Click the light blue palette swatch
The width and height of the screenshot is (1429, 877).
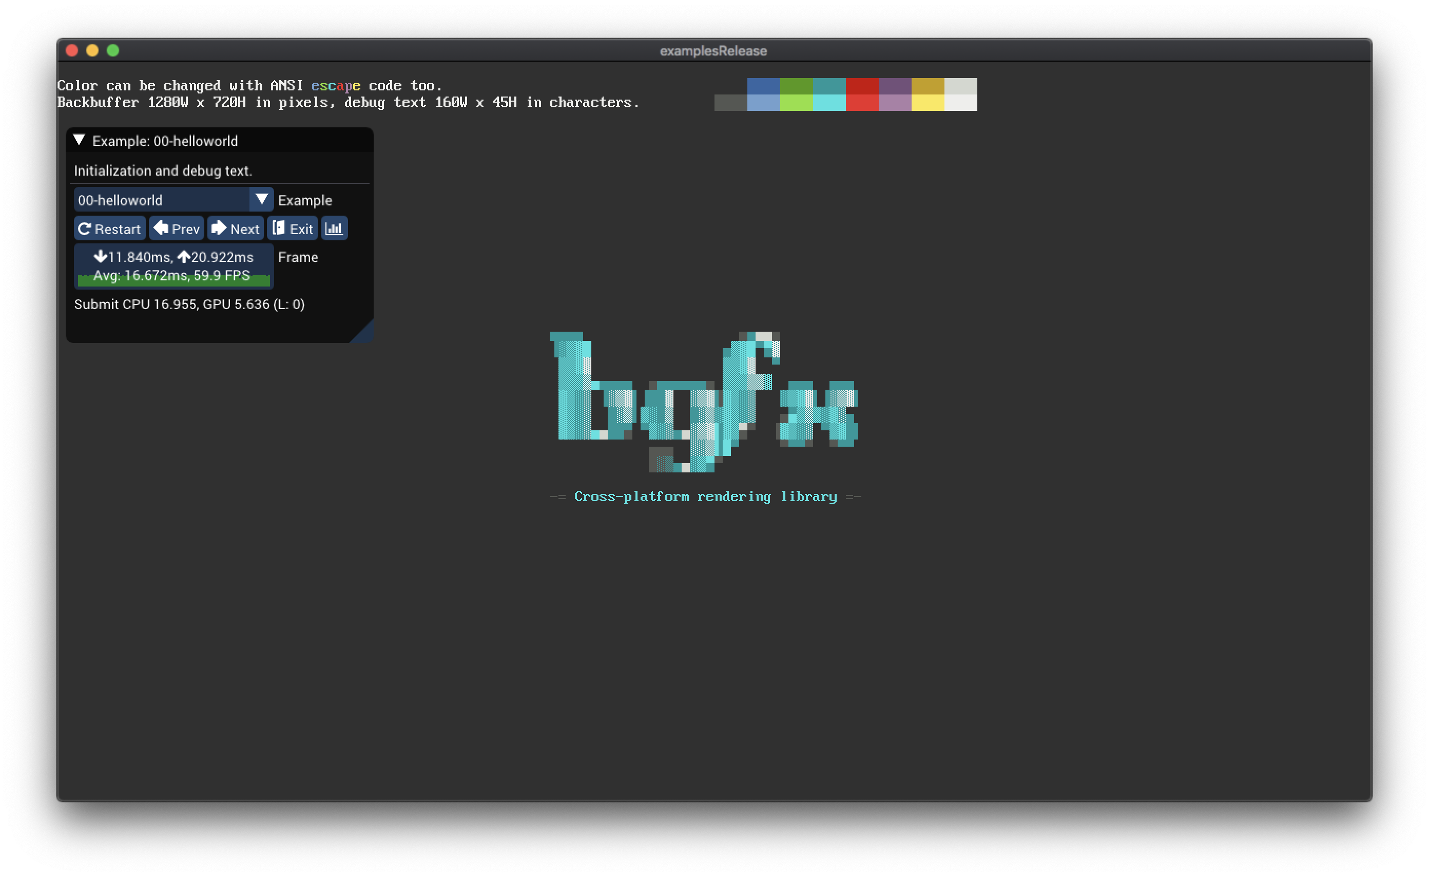764,102
